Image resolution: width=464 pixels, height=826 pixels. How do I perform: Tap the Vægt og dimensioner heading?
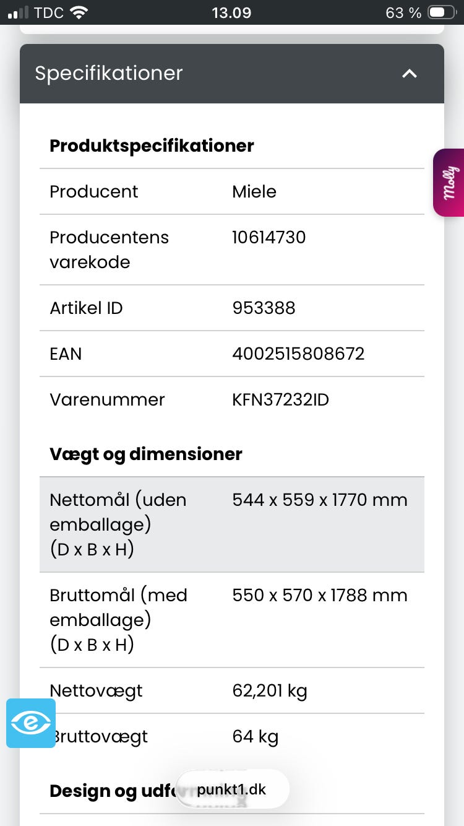(x=146, y=454)
